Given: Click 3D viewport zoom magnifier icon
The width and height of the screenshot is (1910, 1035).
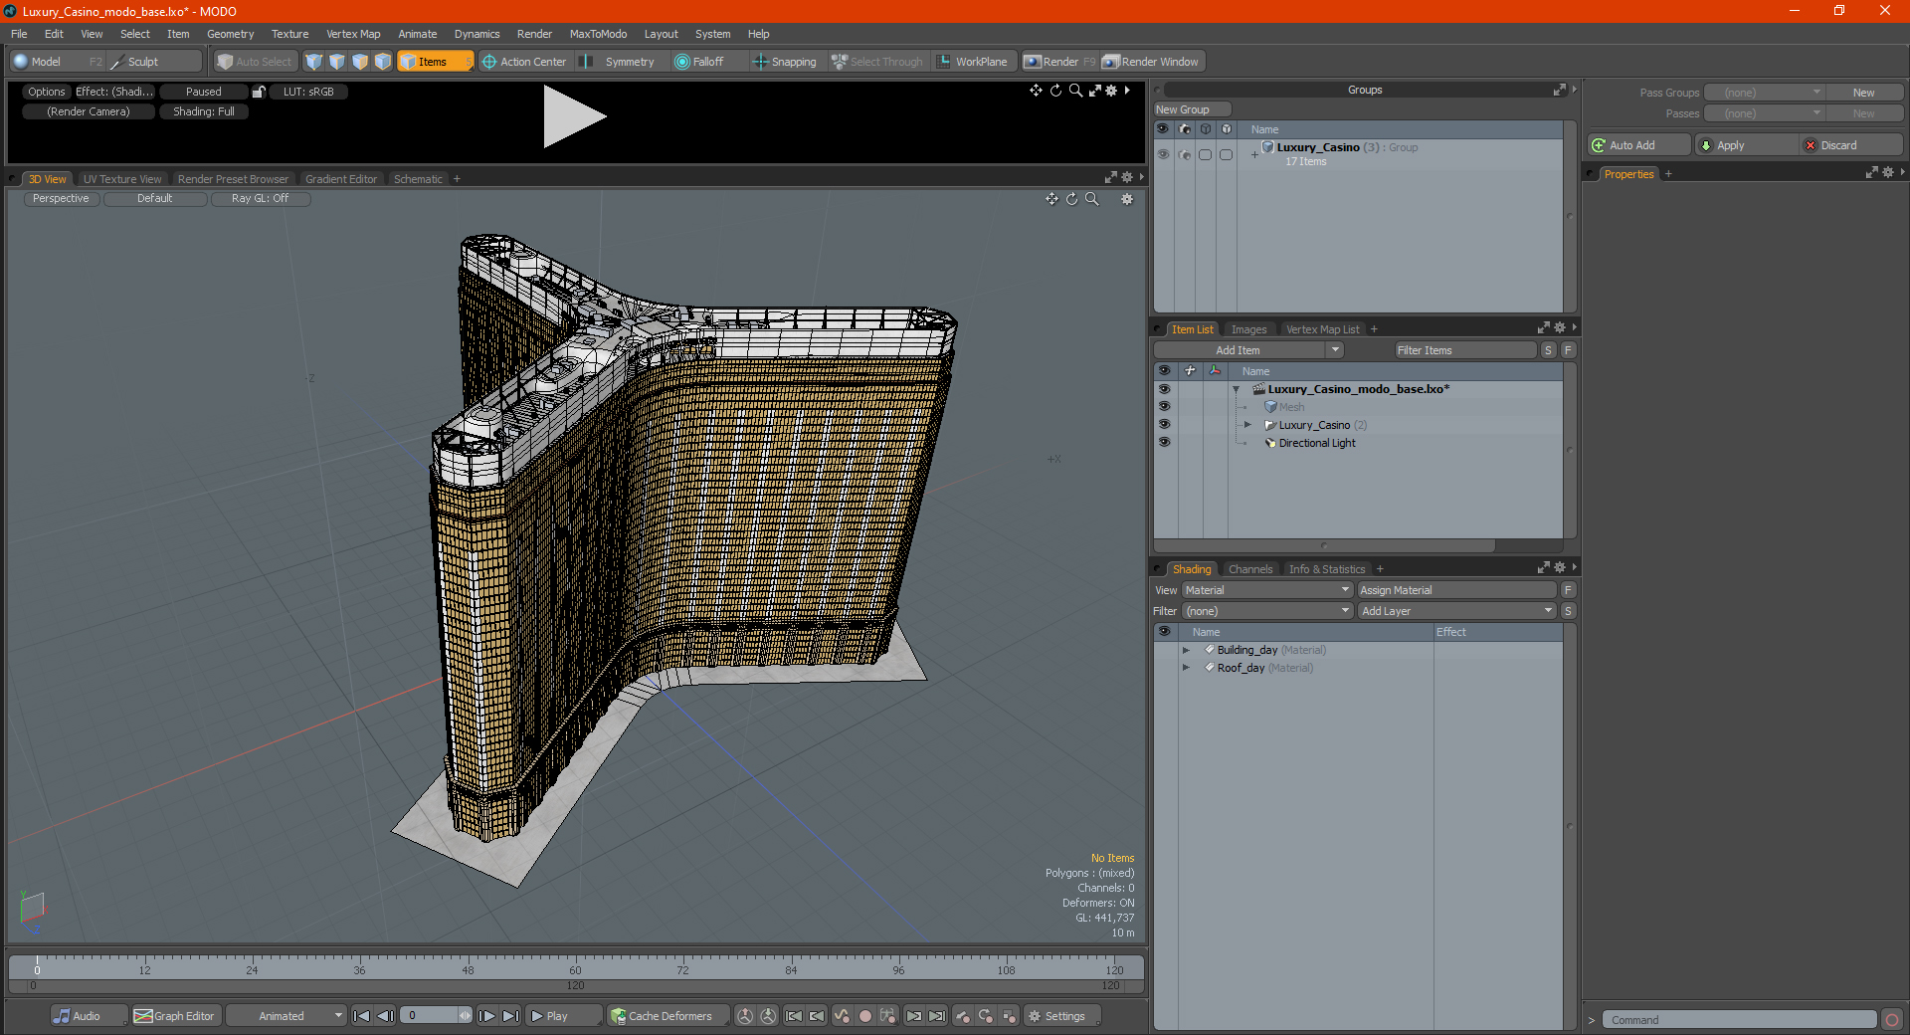Looking at the screenshot, I should click(x=1091, y=199).
